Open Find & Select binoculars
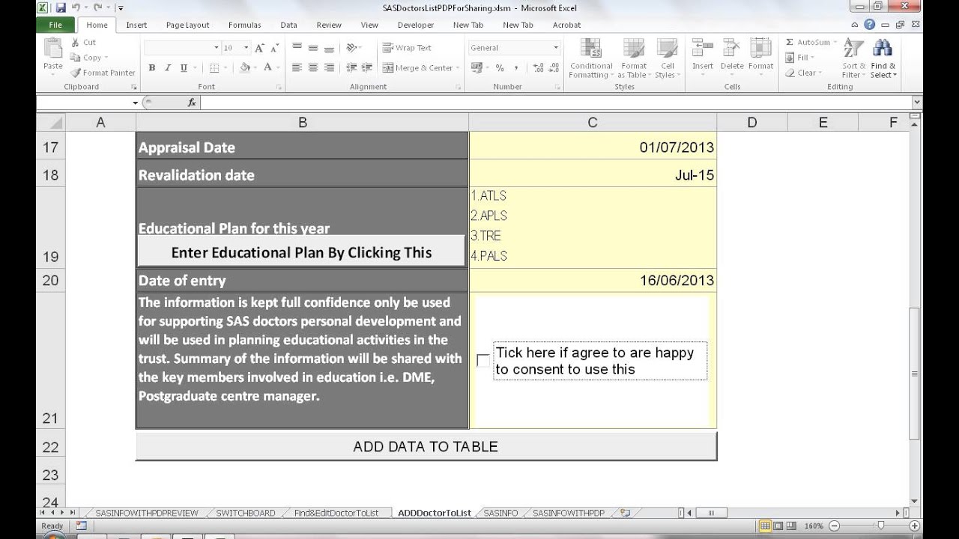 [883, 58]
